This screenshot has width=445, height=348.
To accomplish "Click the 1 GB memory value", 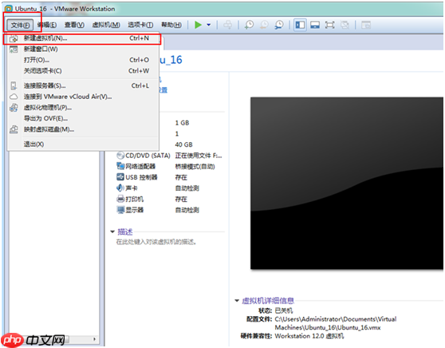I will 182,123.
